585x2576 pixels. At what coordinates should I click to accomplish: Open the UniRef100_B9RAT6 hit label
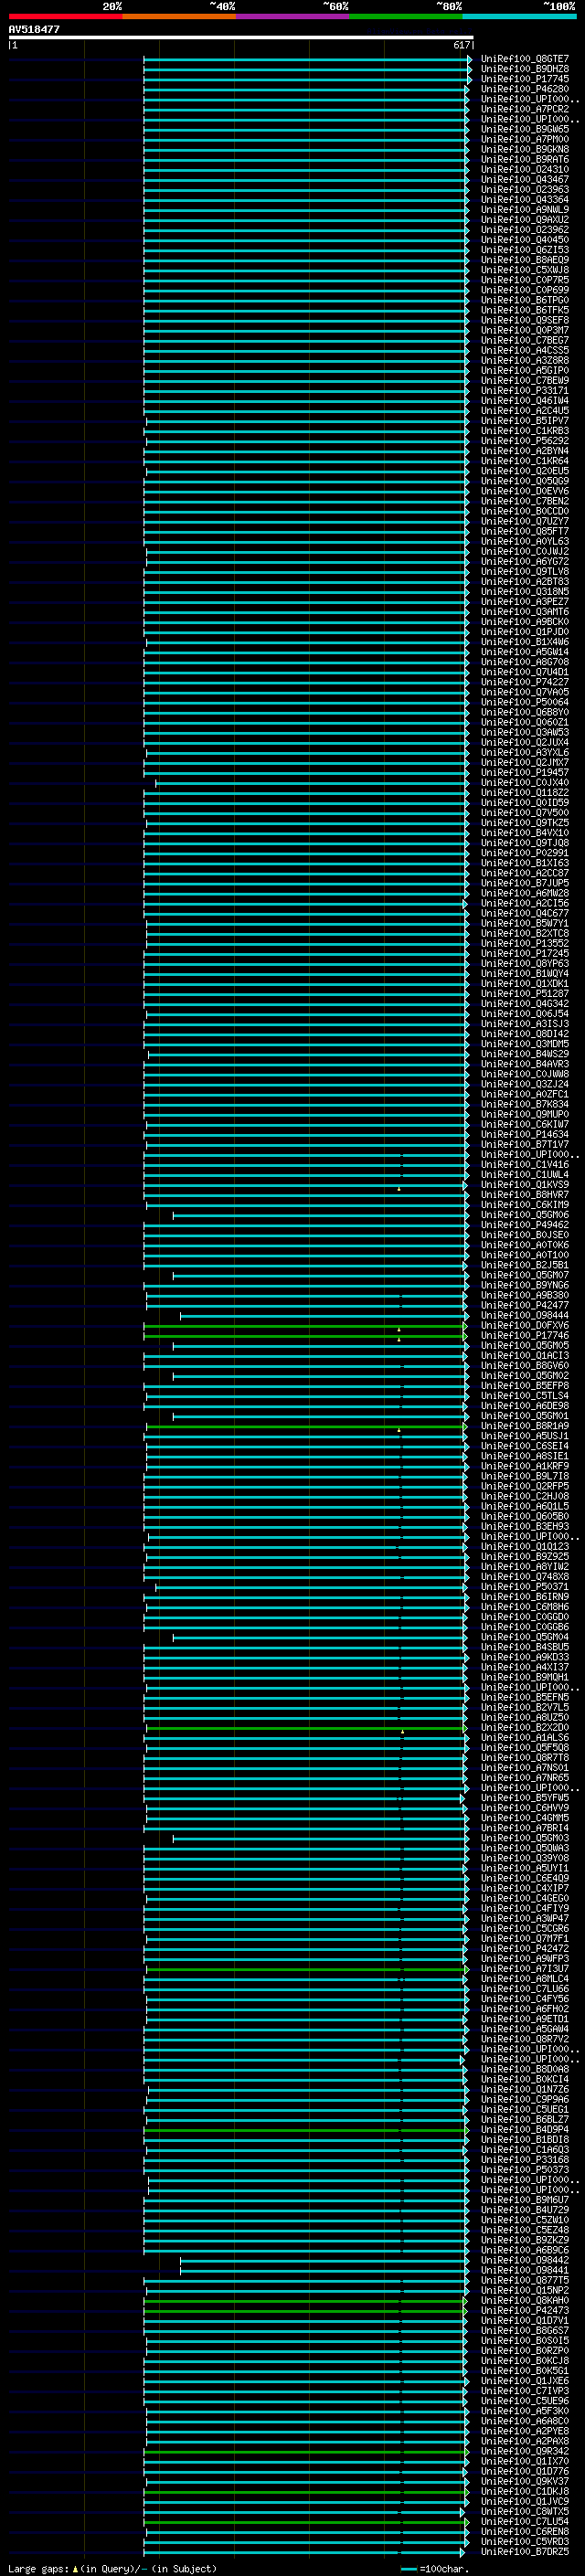point(524,159)
